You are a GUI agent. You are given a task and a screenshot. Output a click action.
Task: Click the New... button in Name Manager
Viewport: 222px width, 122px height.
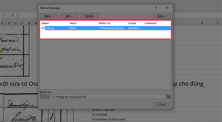[x=49, y=16]
